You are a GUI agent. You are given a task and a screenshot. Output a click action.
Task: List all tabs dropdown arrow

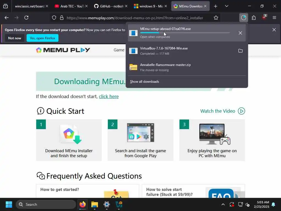click(x=226, y=6)
